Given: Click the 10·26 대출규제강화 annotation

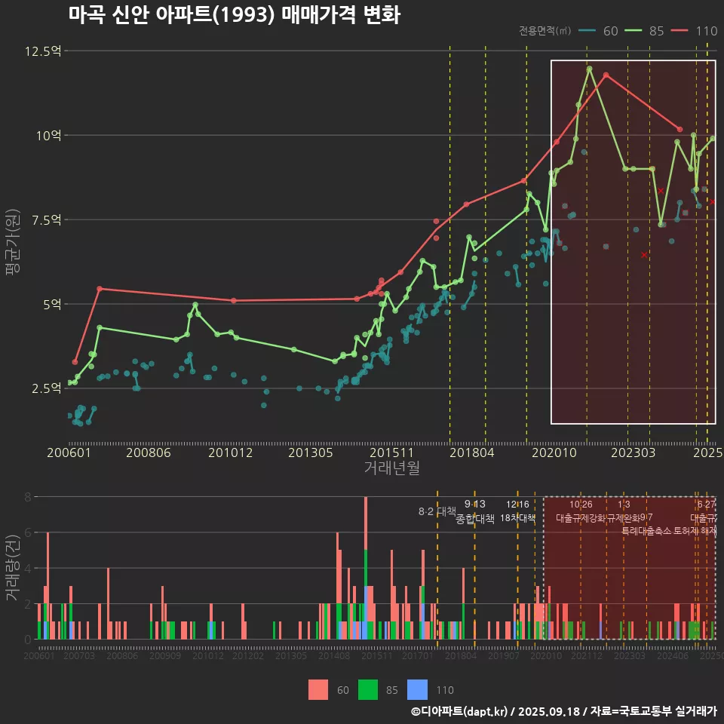Looking at the screenshot, I should [x=581, y=511].
